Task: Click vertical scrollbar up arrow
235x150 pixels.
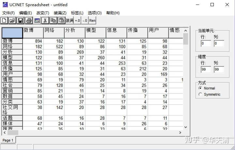Action: (x=185, y=31)
